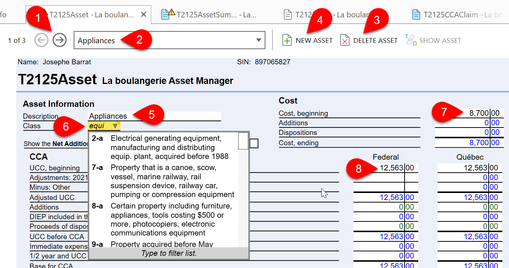Click the Delete Asset button
The width and height of the screenshot is (509, 268).
point(369,40)
